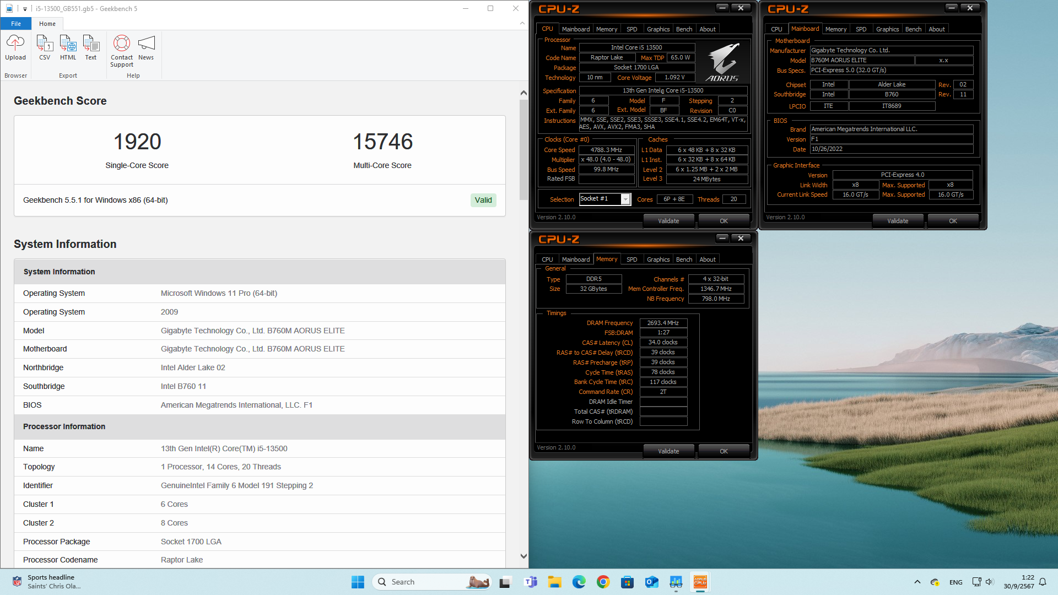Click Validate in CPU-Z CPU window
The width and height of the screenshot is (1058, 595).
(x=668, y=221)
